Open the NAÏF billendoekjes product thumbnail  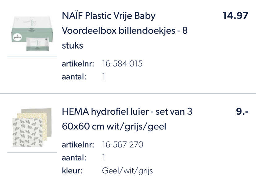(x=32, y=34)
